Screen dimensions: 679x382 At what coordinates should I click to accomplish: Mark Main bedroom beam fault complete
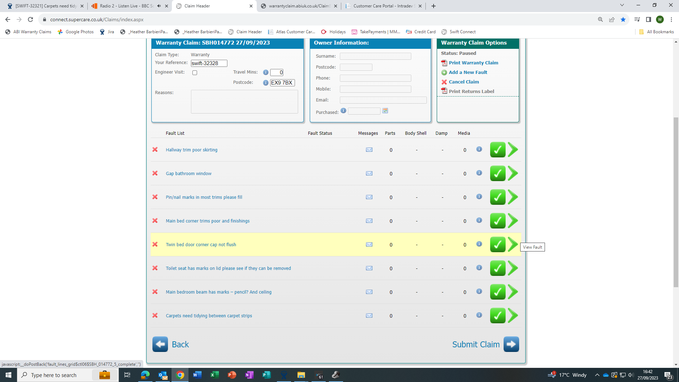(x=497, y=292)
